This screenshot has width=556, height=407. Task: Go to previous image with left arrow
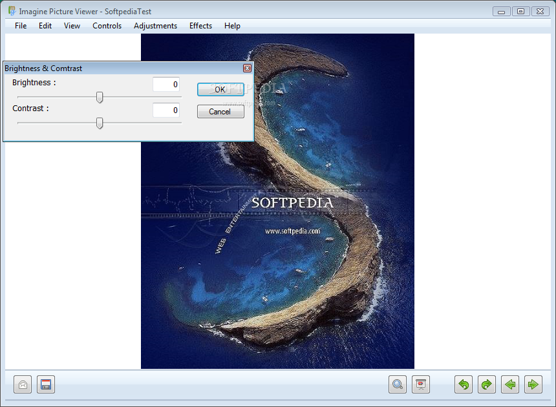tap(510, 384)
